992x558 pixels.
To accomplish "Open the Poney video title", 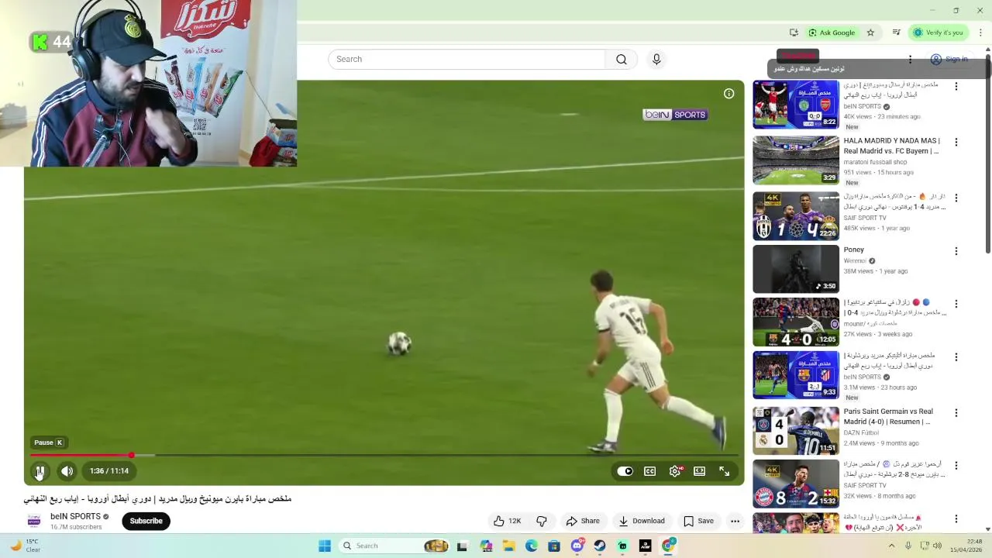I will pyautogui.click(x=854, y=250).
